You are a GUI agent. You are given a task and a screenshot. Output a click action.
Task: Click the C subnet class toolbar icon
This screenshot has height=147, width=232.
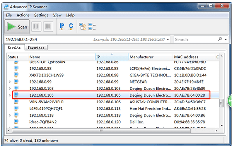[71, 26]
